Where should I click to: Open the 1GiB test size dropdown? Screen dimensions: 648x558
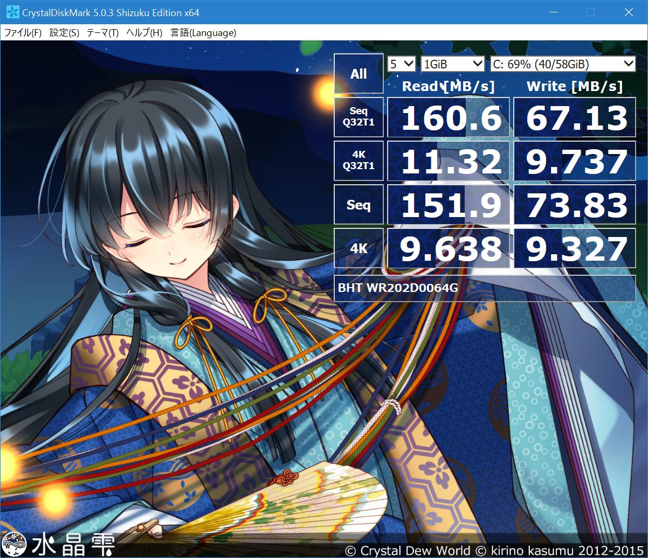[453, 64]
